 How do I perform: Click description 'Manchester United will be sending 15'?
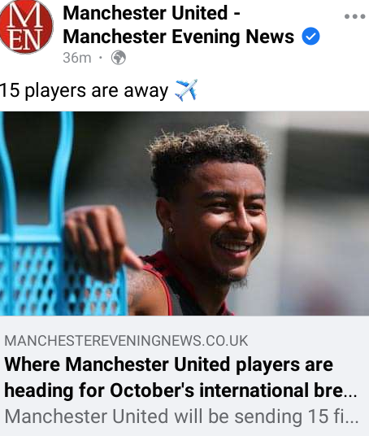coord(167,416)
